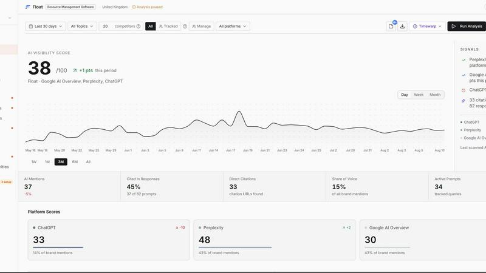Set chart granularity to Day
486x273 pixels.
click(405, 95)
